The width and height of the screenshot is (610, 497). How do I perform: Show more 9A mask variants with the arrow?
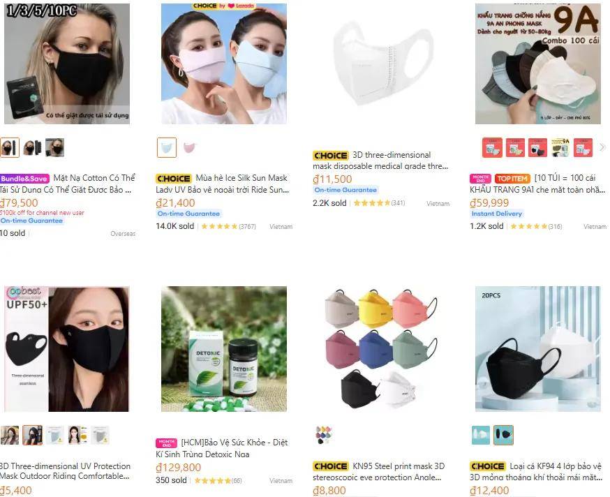click(602, 147)
